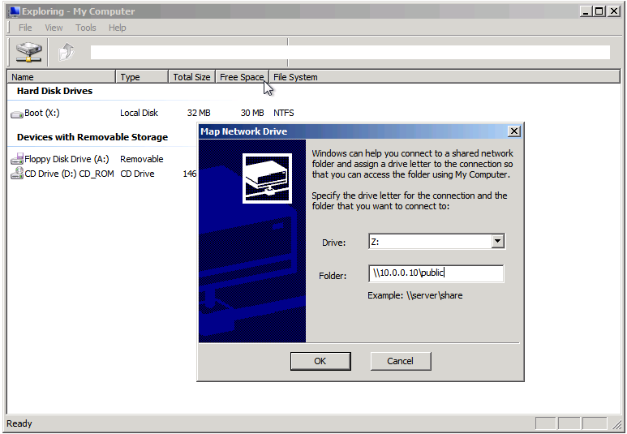Open the Tools menu
The image size is (627, 434).
coord(85,28)
